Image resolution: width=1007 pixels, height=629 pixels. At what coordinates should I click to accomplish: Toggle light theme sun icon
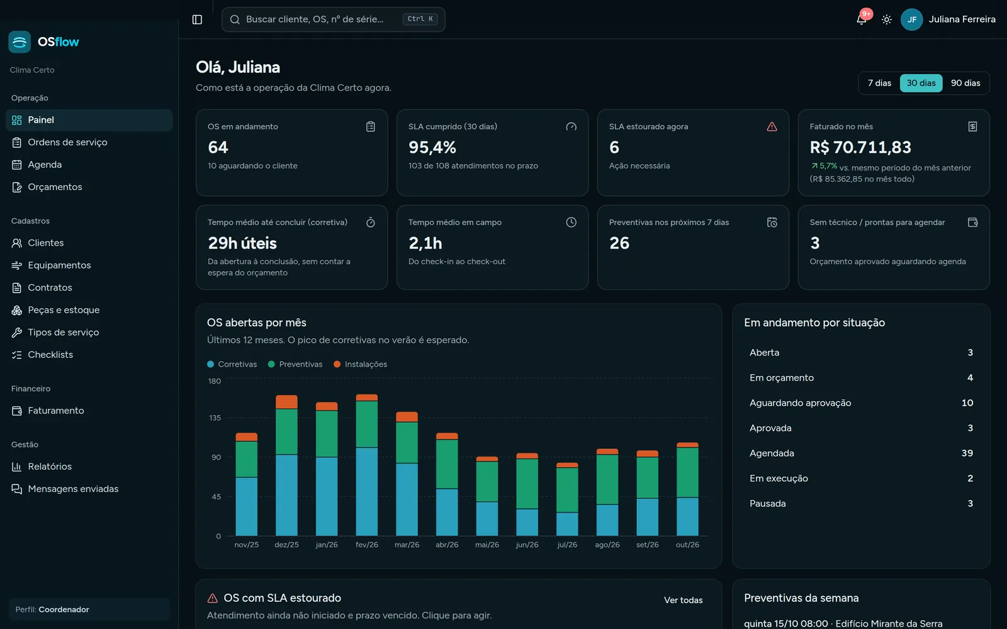pos(887,19)
